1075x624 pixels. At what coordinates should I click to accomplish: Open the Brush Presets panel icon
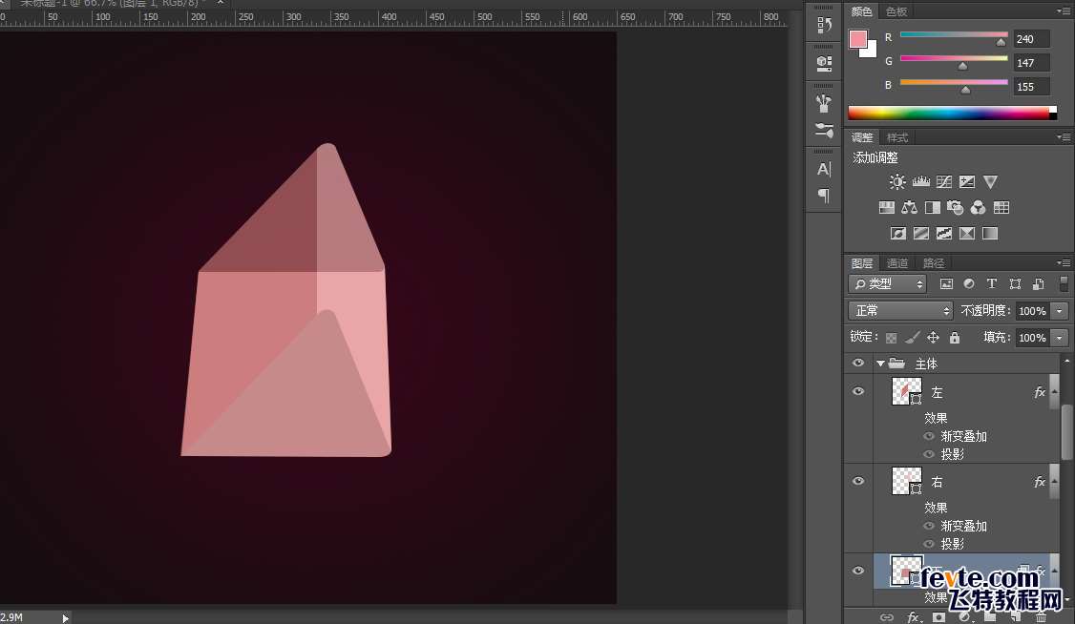coord(824,103)
